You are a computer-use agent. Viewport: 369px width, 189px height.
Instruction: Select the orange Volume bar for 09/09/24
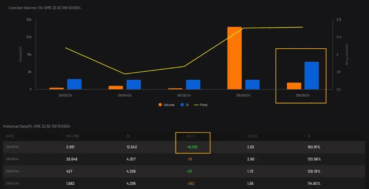pos(294,86)
